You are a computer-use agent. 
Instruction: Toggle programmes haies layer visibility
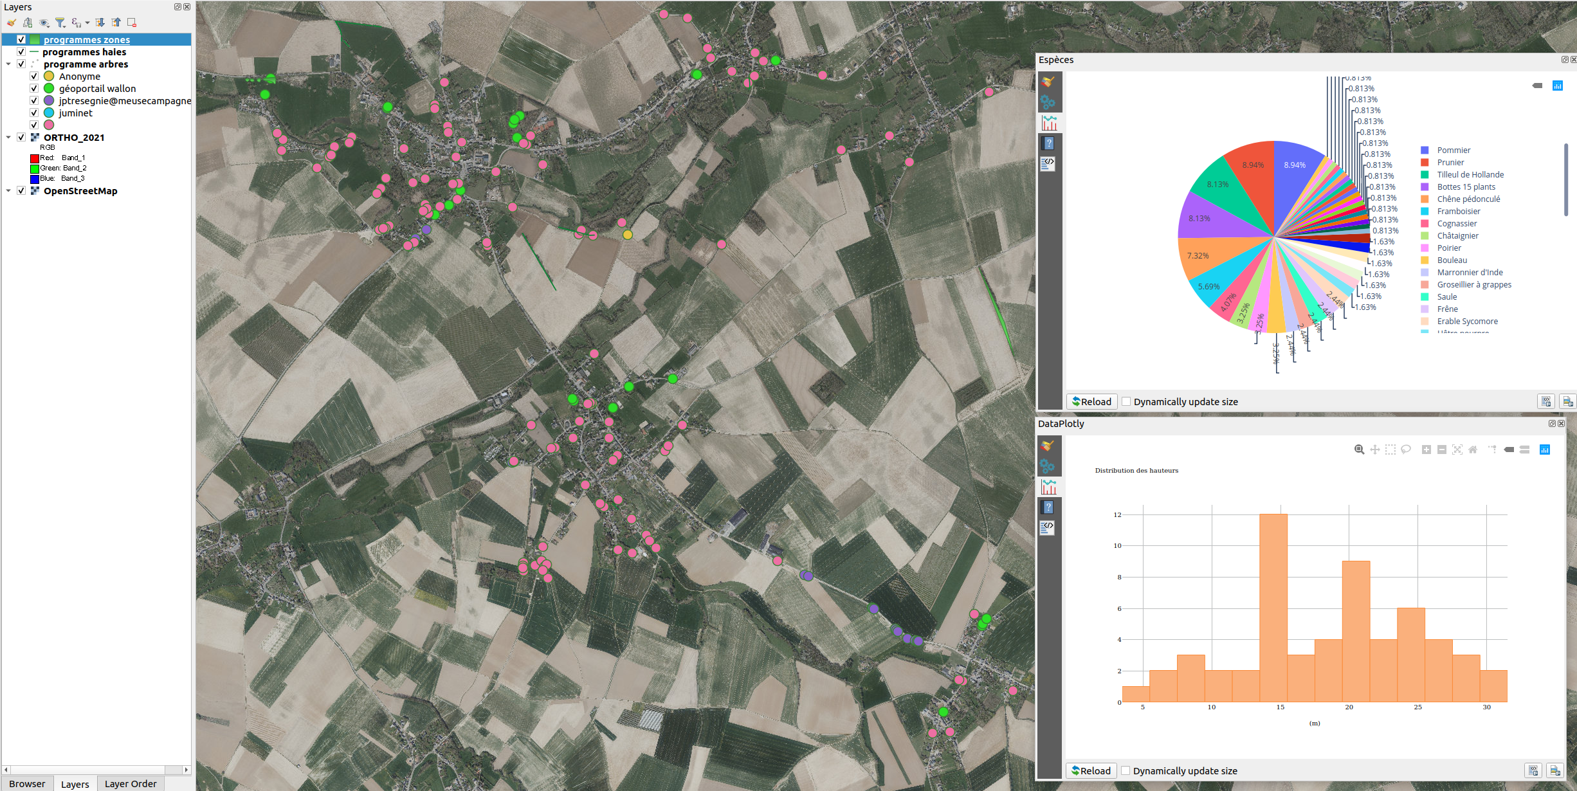coord(21,52)
